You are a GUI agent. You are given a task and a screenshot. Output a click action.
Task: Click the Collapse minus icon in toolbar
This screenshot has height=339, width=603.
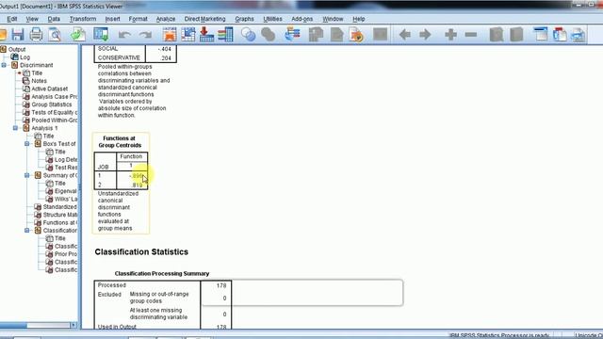pos(471,35)
